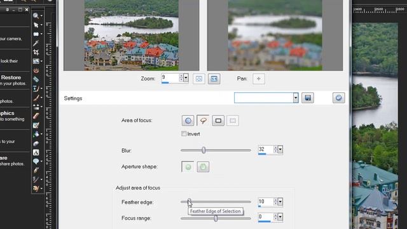407x229 pixels.
Task: Open the Blur value dropdown arrow
Action: pos(280,149)
